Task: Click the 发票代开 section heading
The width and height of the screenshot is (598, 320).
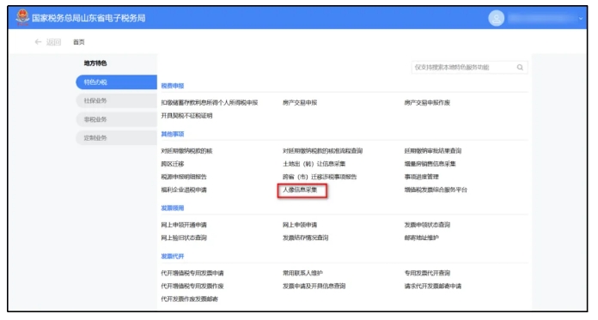Action: coord(173,257)
